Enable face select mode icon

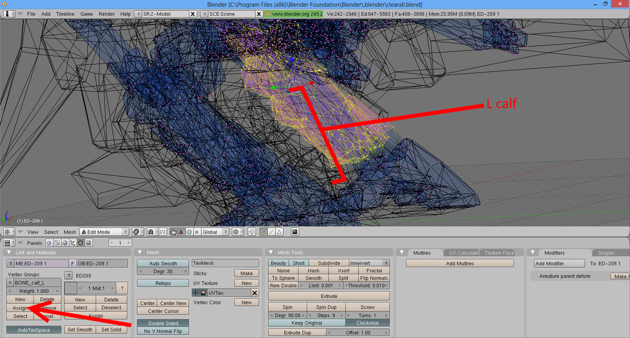pos(279,232)
